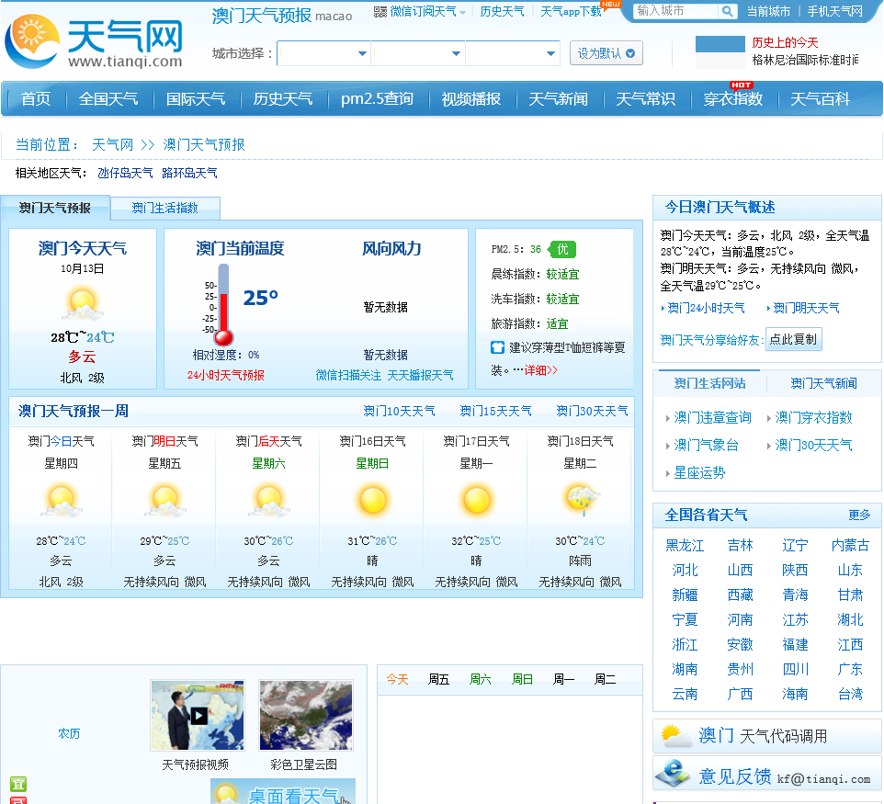Switch to the 澳门天气新闻 tab

coord(823,383)
